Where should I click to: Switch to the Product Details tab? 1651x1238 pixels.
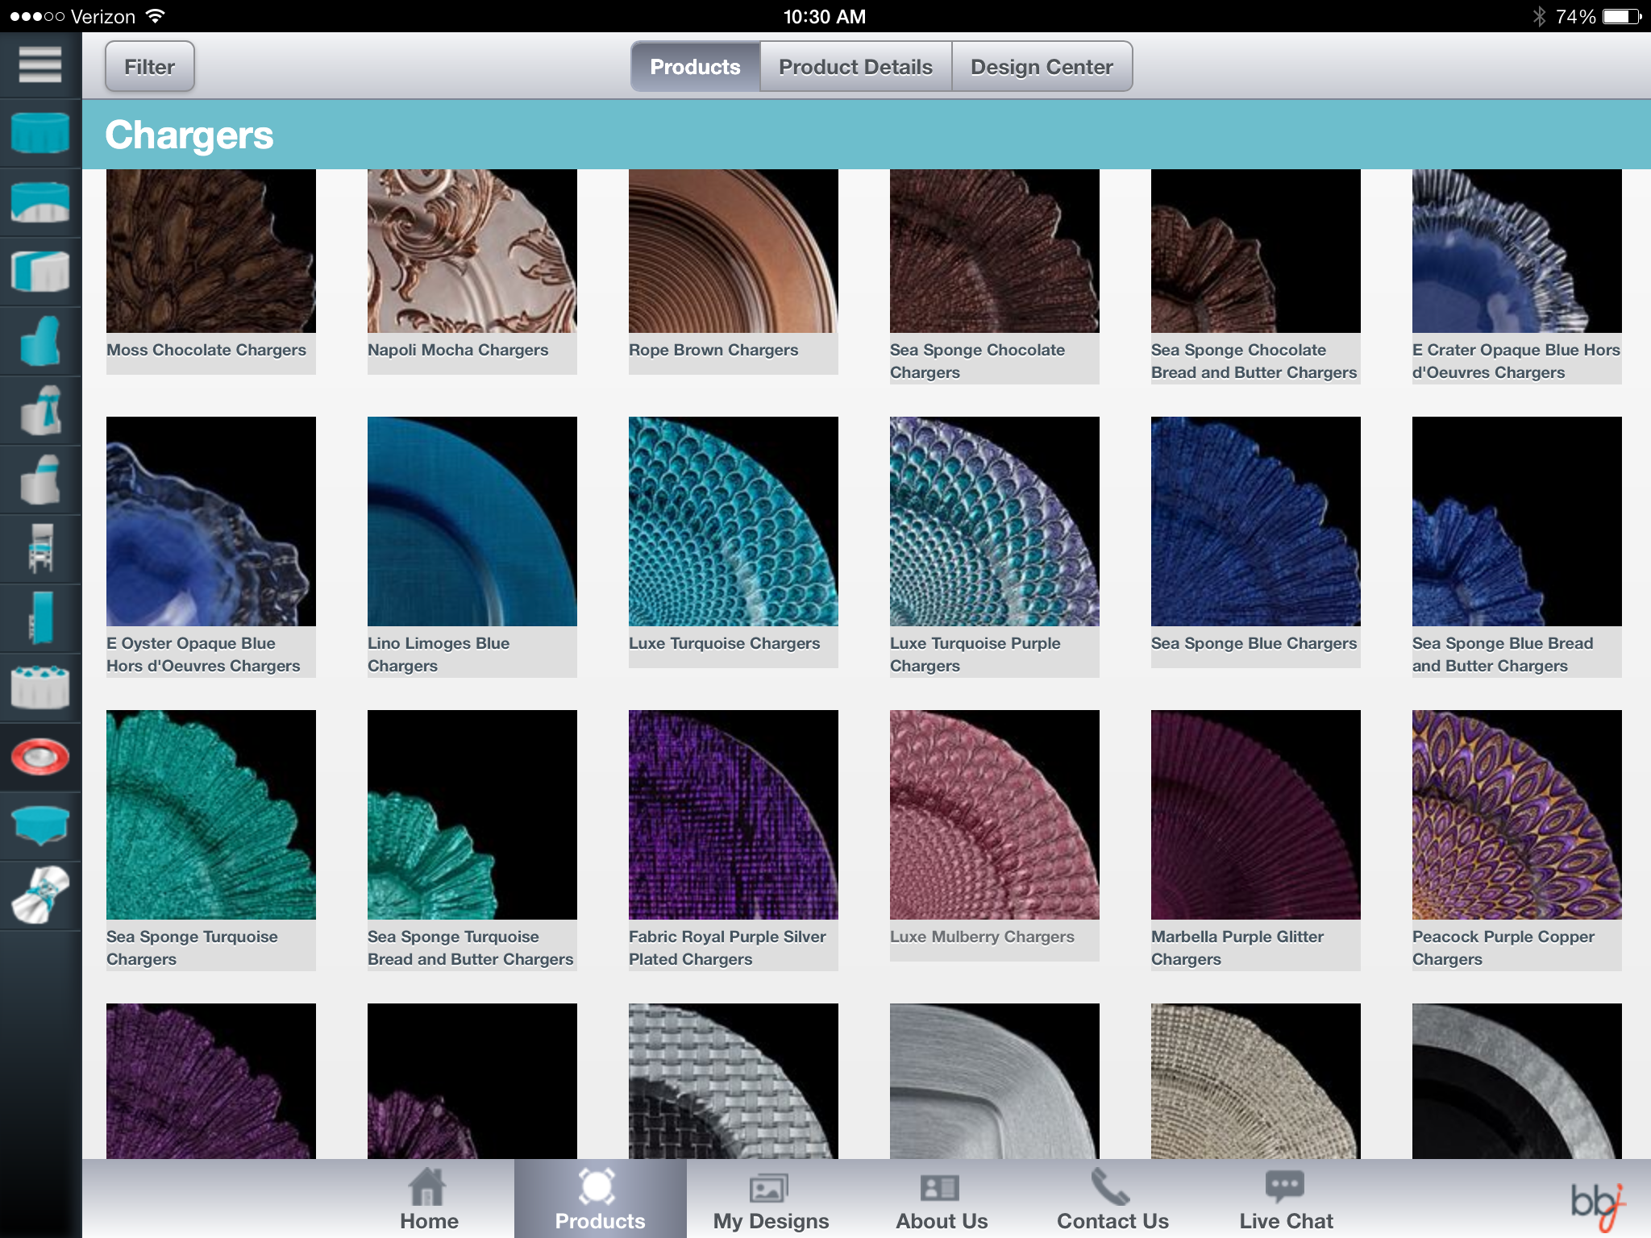point(855,67)
